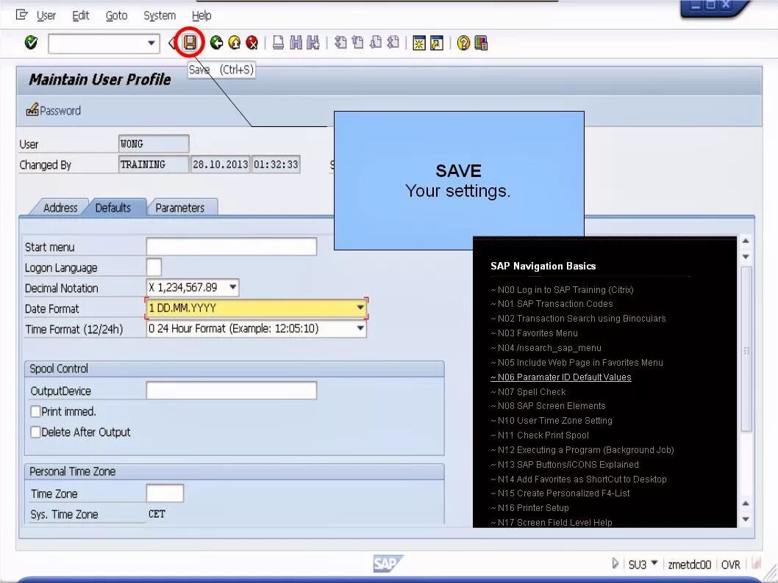Viewport: 778px width, 583px height.
Task: Open the Edit menu
Action: click(x=80, y=15)
